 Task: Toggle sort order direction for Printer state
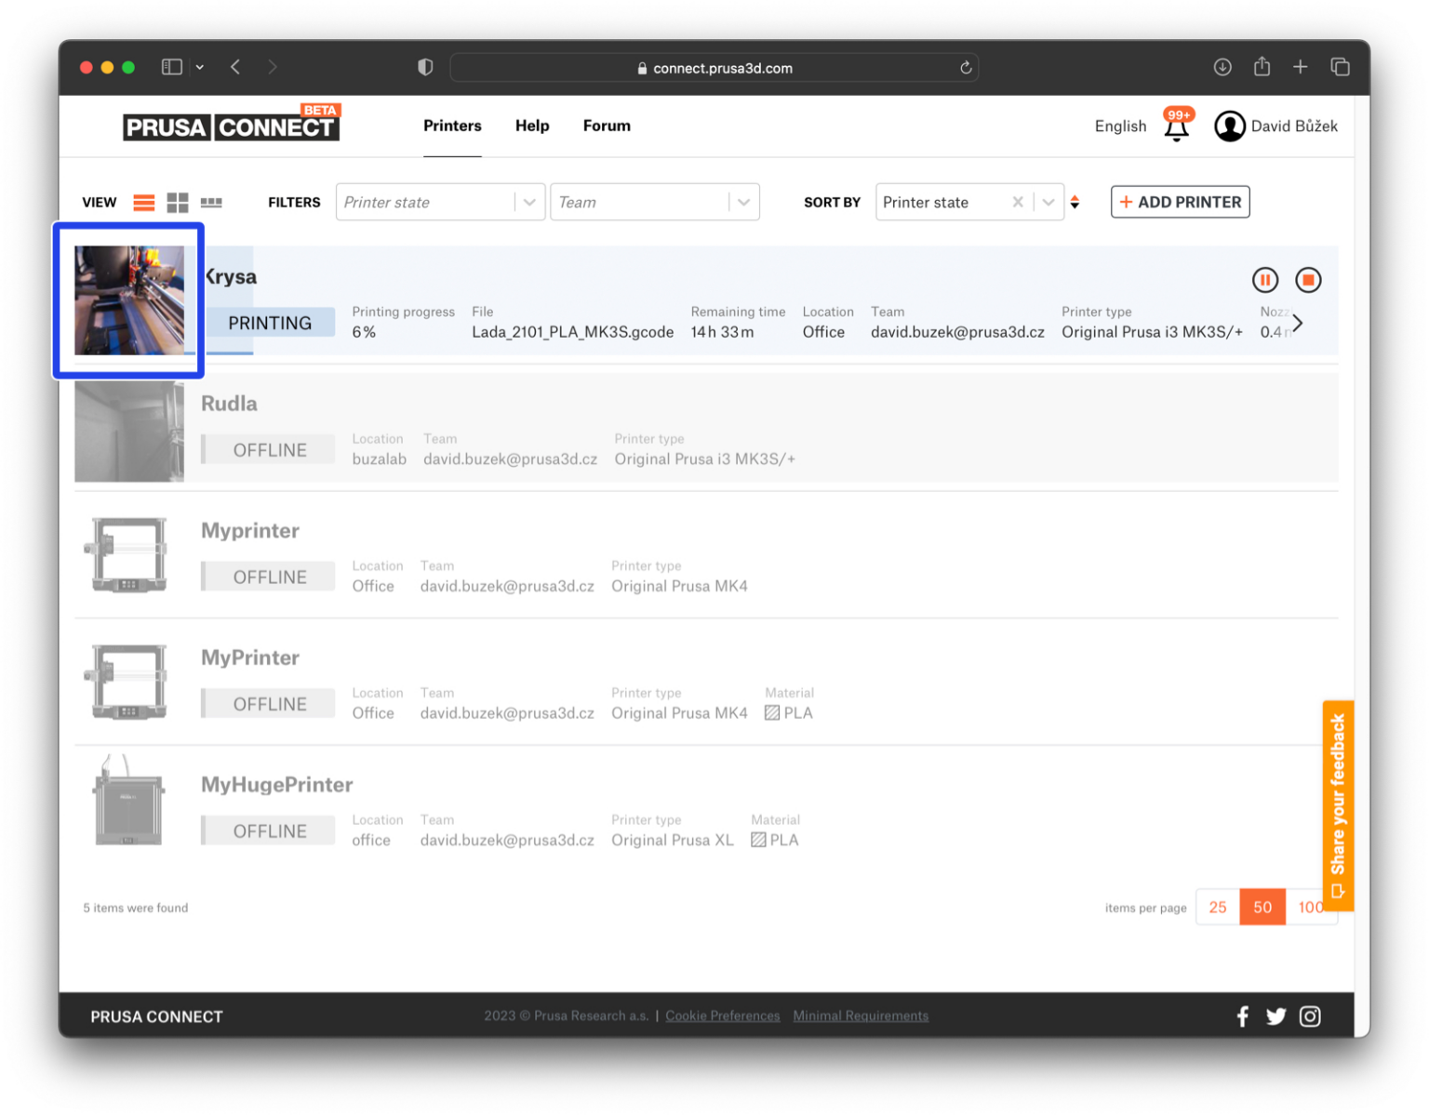click(x=1075, y=202)
